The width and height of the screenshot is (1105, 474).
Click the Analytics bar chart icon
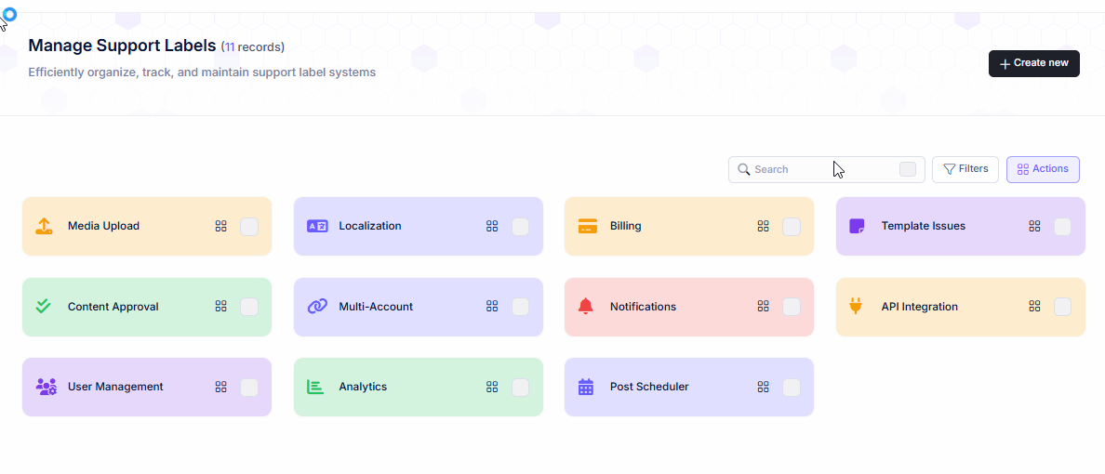click(x=315, y=387)
